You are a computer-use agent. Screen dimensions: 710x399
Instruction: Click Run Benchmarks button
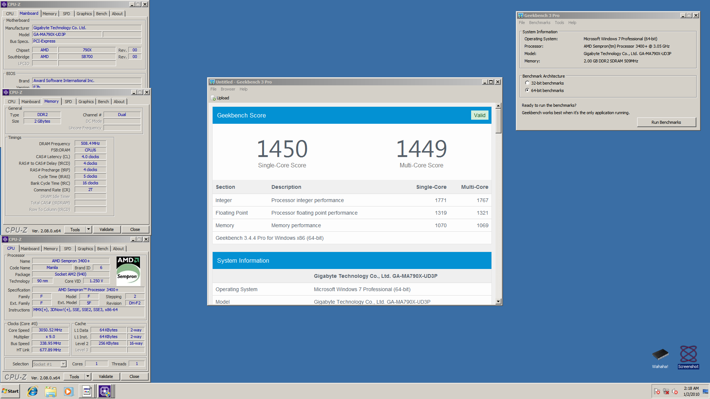666,122
